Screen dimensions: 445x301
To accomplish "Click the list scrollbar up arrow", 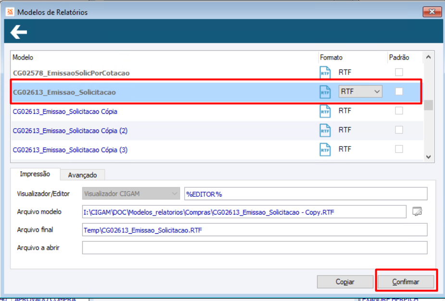I will pyautogui.click(x=429, y=57).
